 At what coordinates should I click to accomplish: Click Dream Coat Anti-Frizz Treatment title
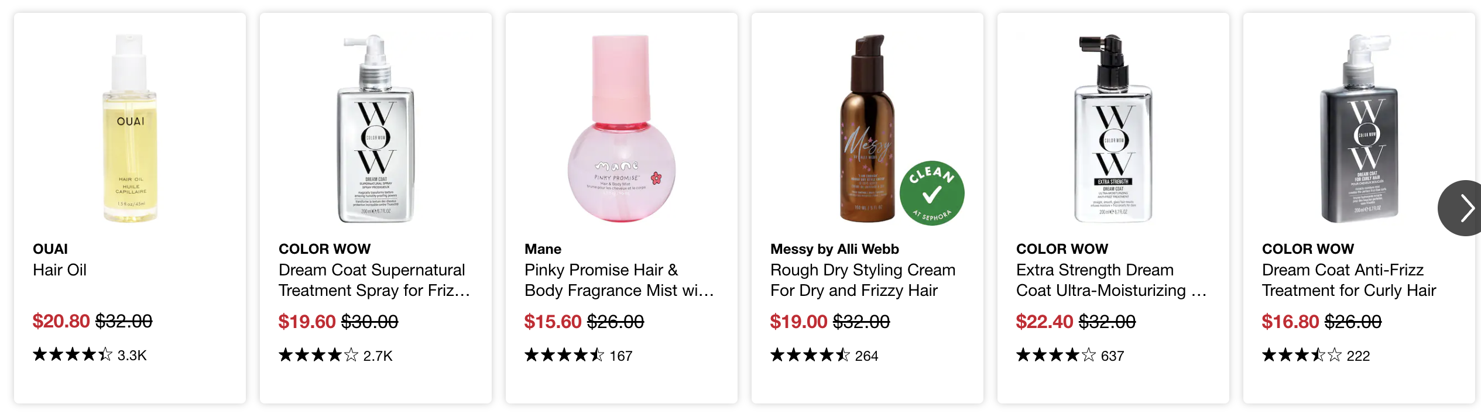[x=1349, y=280]
